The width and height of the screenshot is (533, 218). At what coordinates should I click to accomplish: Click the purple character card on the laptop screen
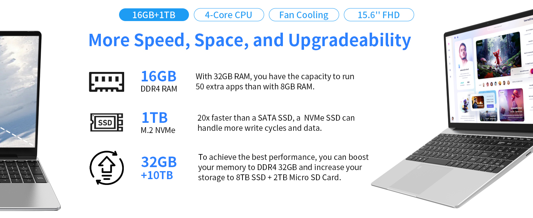[511, 105]
